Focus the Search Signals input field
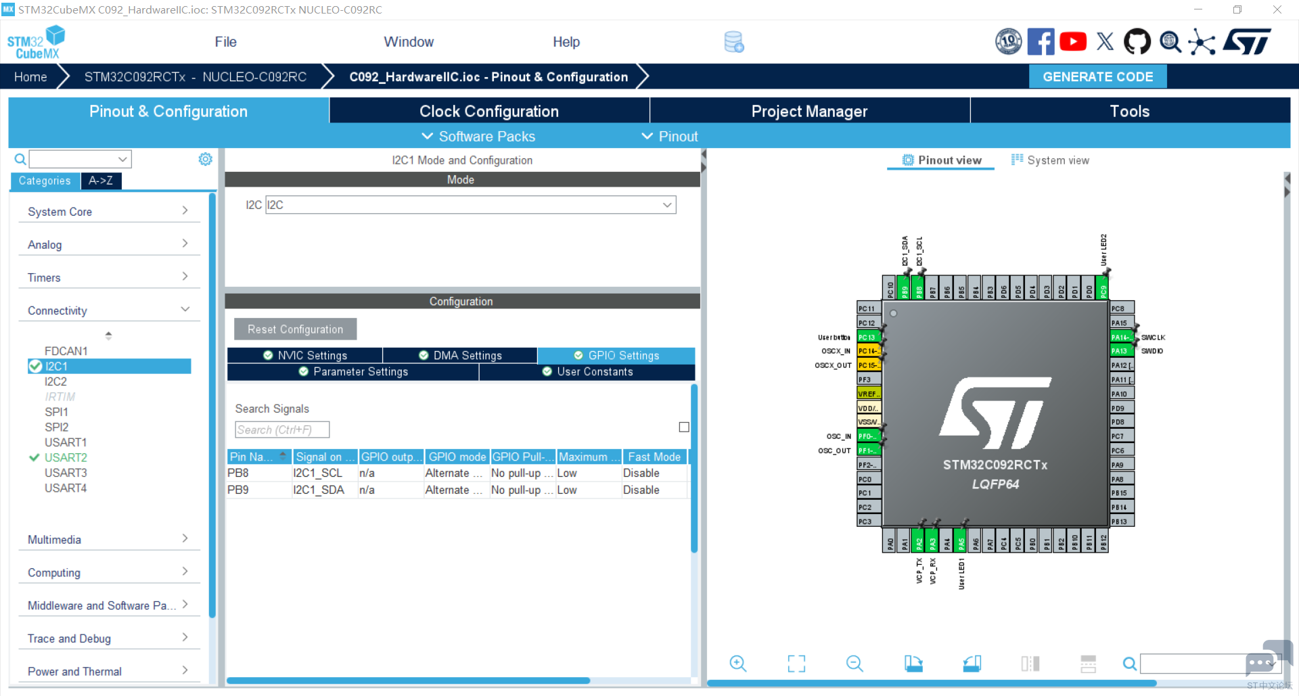 (282, 430)
